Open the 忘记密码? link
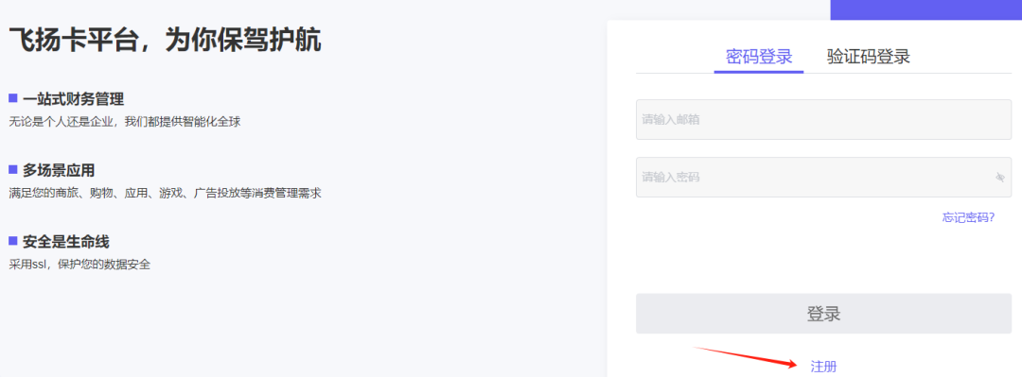The height and width of the screenshot is (377, 1022). point(968,217)
